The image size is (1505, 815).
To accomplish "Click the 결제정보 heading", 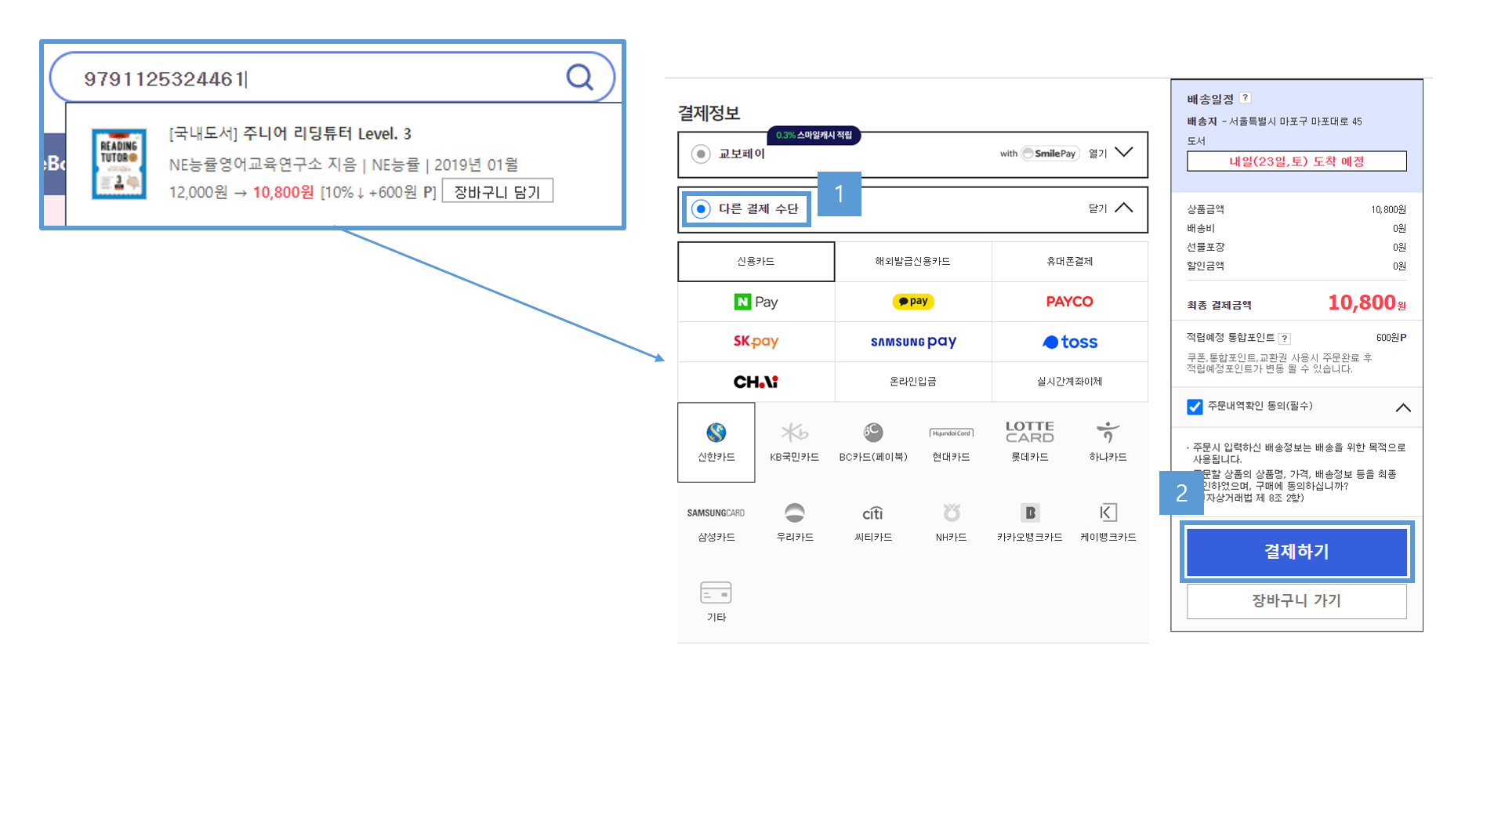I will click(709, 113).
